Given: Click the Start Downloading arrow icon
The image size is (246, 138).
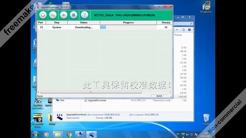Looking at the screenshot, I should point(63,15).
